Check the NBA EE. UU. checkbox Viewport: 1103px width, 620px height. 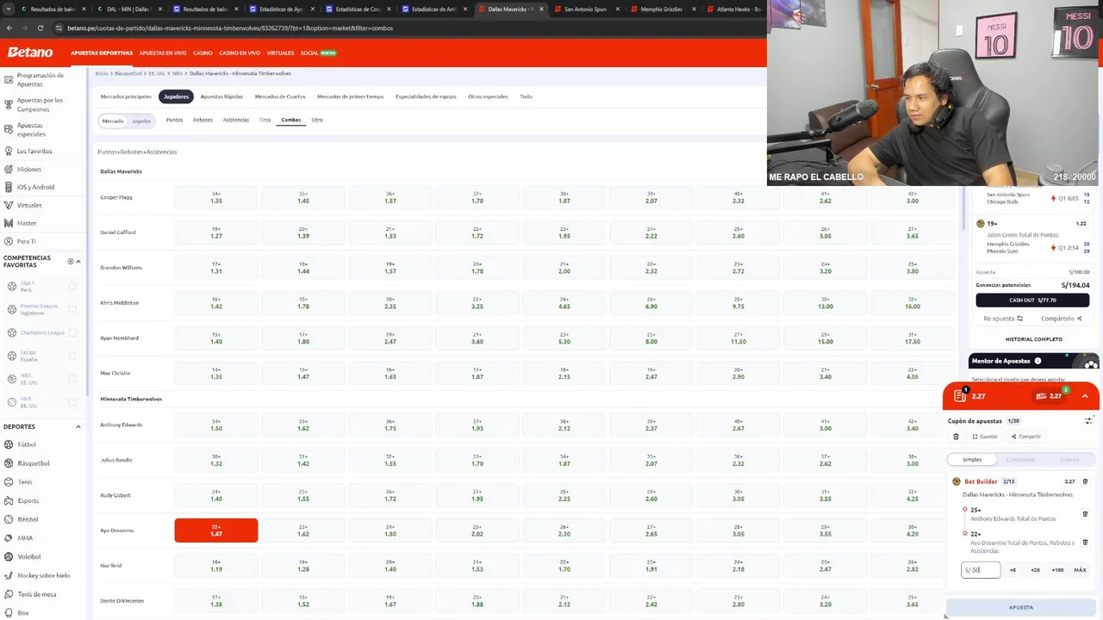pyautogui.click(x=72, y=379)
